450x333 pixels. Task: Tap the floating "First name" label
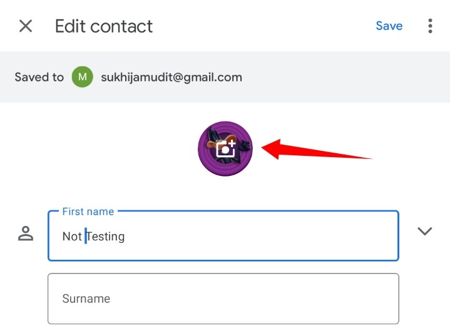pyautogui.click(x=88, y=212)
